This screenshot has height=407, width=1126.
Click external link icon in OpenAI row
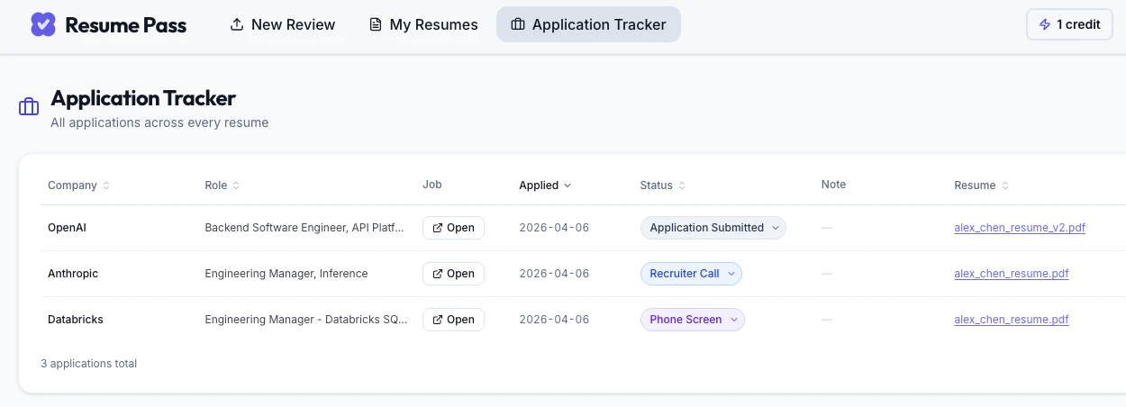438,228
